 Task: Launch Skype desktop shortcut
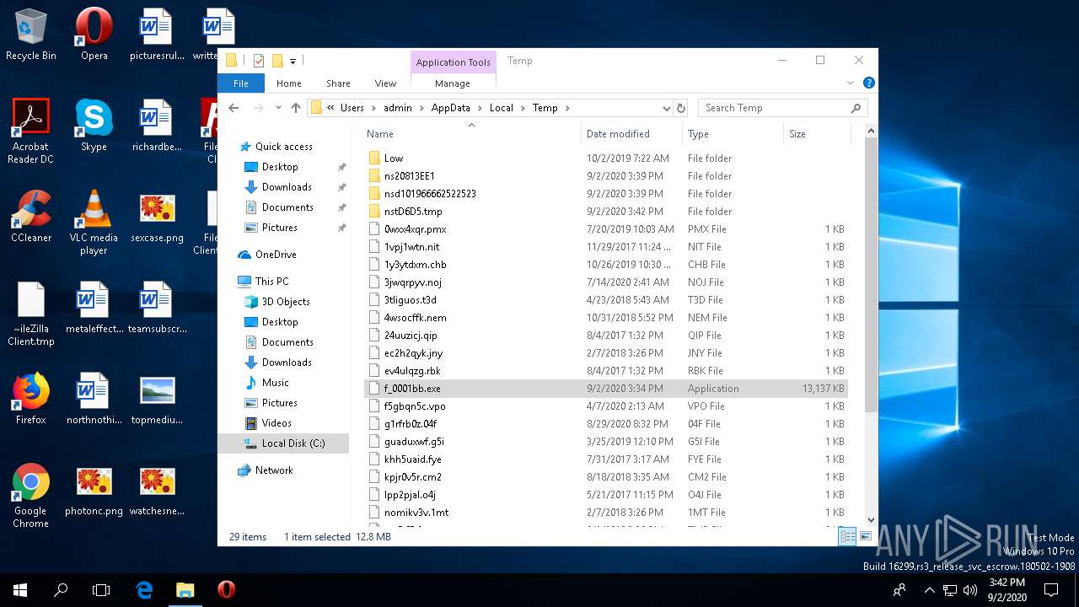tap(94, 125)
